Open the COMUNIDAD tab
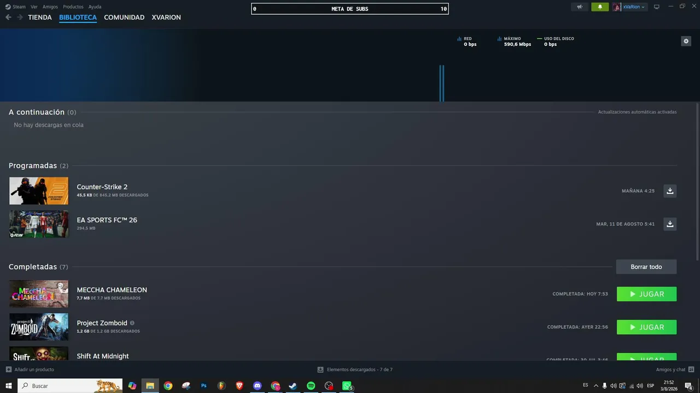Viewport: 700px width, 393px height. click(x=124, y=17)
